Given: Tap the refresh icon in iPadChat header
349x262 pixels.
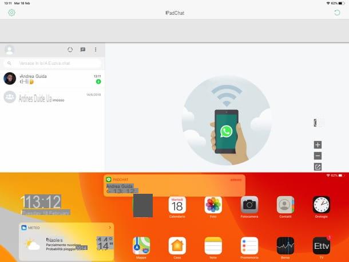Looking at the screenshot, I should tap(337, 13).
